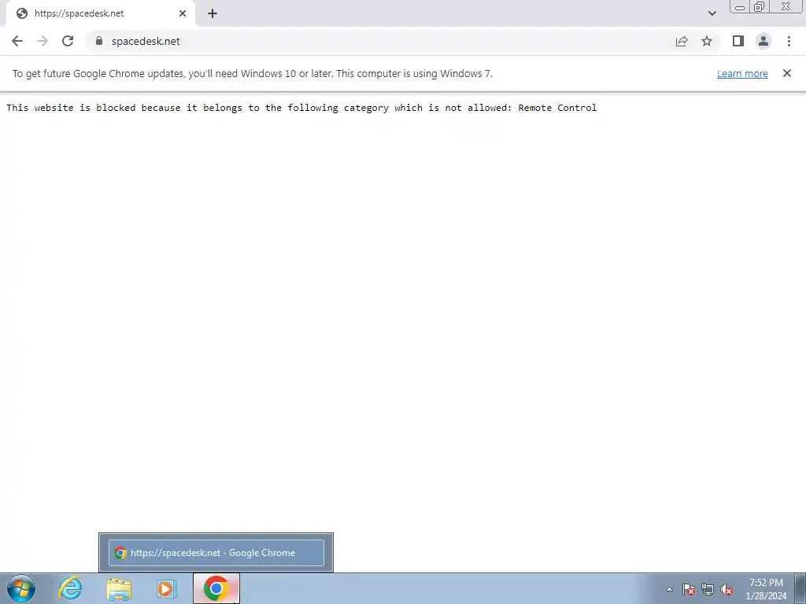Click the Chrome taskbar button
This screenshot has height=604, width=806.
(216, 588)
